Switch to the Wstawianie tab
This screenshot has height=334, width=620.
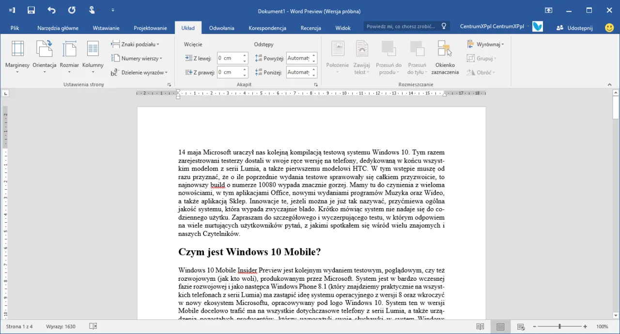coord(106,28)
